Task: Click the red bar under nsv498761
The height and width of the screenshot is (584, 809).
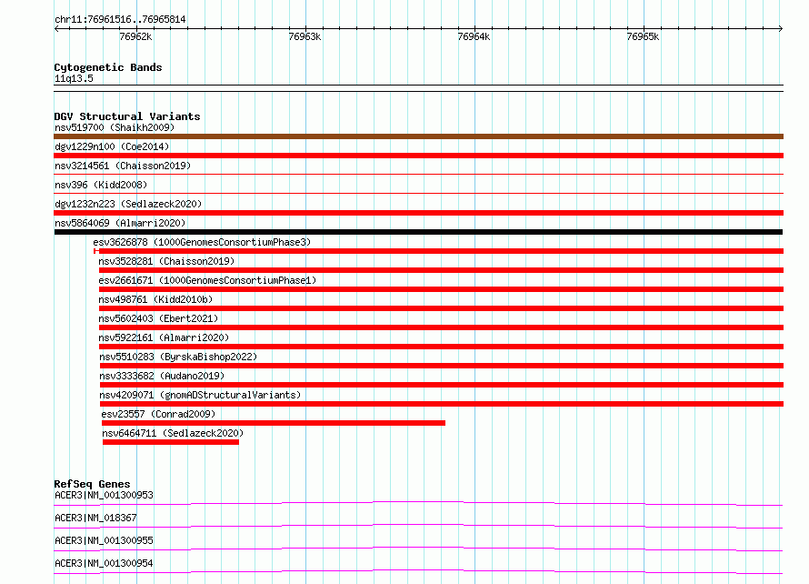Action: (x=441, y=308)
